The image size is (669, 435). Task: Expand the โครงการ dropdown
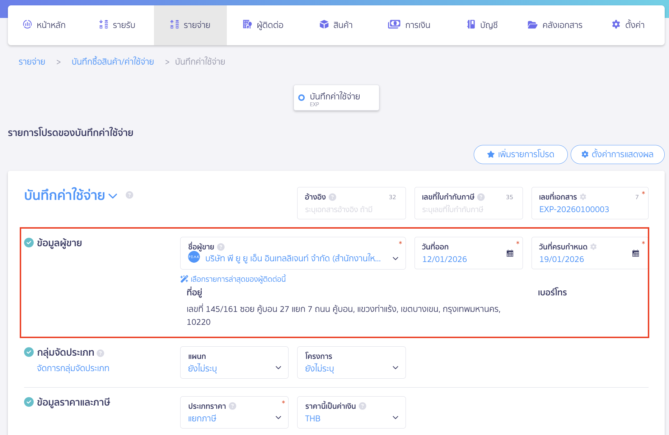tap(351, 362)
